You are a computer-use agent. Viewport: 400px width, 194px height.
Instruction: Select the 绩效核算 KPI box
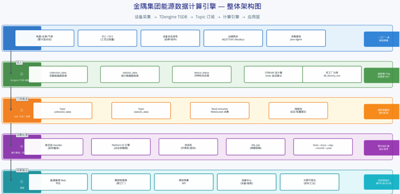(184, 182)
